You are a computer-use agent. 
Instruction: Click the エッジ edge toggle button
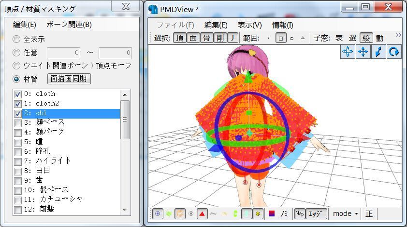click(317, 214)
